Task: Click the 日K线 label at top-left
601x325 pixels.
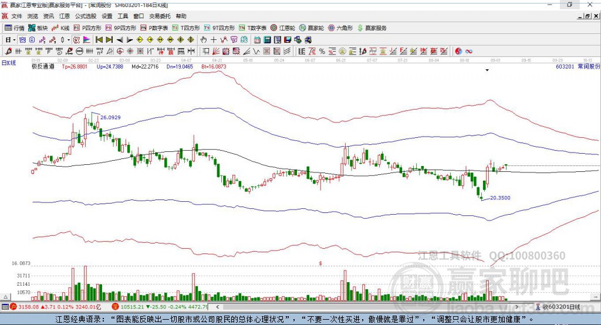Action: [9, 63]
